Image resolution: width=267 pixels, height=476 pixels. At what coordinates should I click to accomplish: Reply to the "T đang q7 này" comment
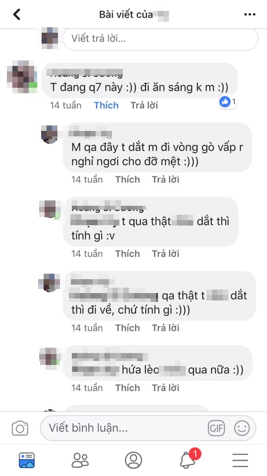[x=144, y=105]
